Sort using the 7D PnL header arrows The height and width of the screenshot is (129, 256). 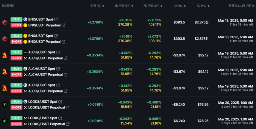tap(208, 6)
